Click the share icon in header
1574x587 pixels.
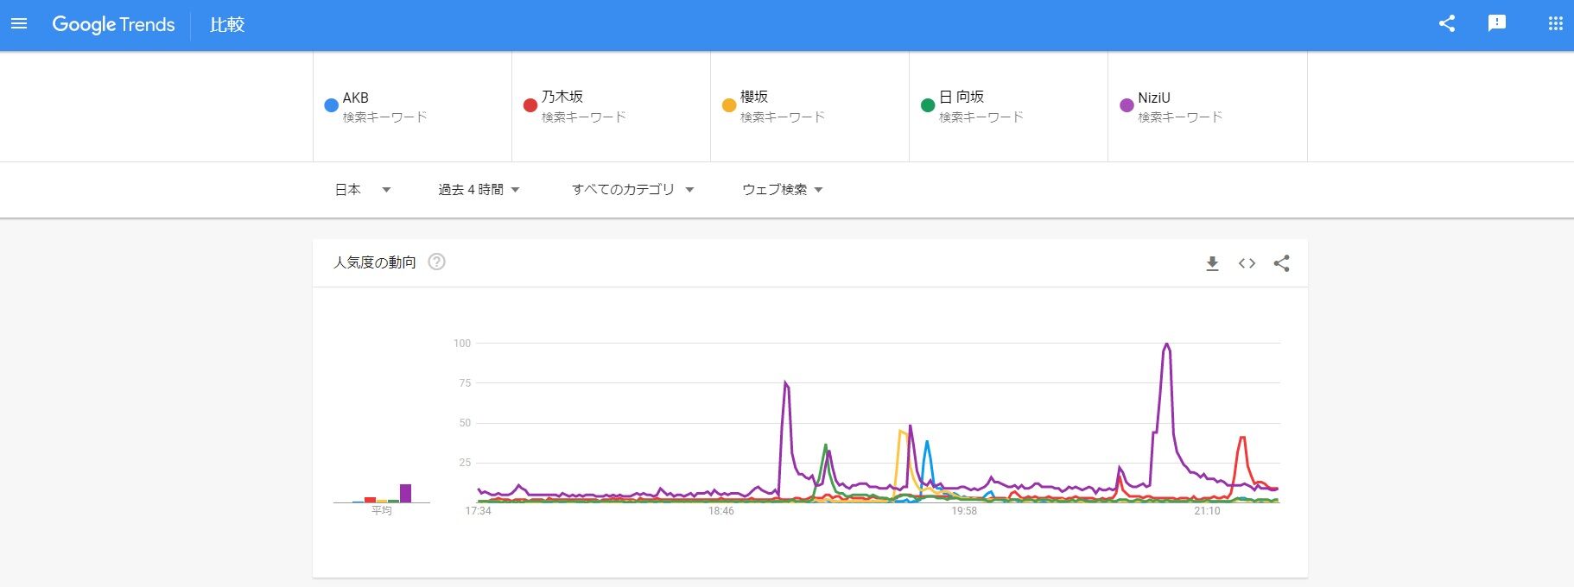(1447, 24)
